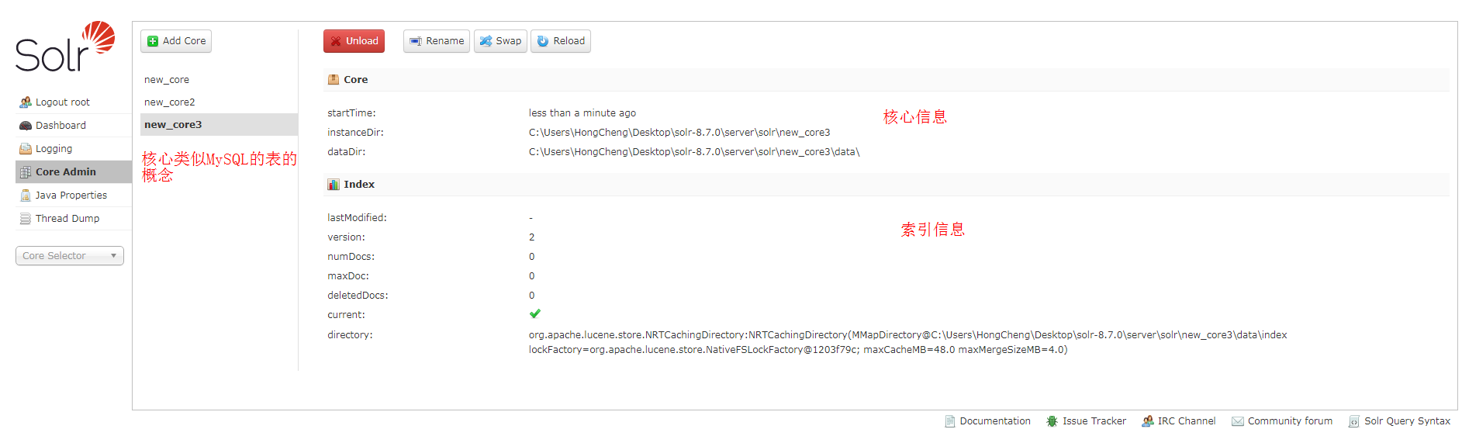The width and height of the screenshot is (1462, 443).
Task: Go to the Logging page
Action: coord(74,149)
